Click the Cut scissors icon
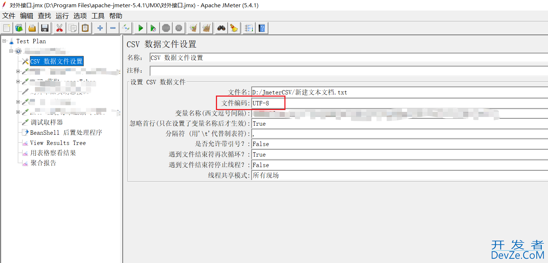This screenshot has height=263, width=548. pyautogui.click(x=60, y=28)
